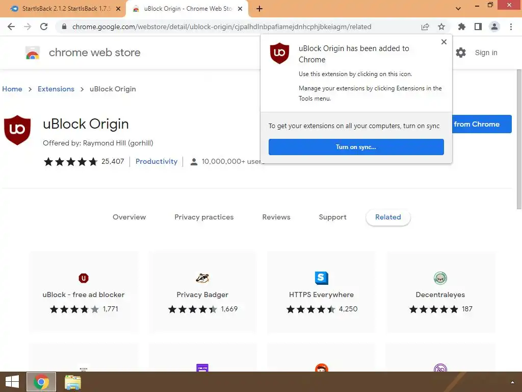This screenshot has height=392, width=522.
Task: Click the Remove from Chrome button
Action: 482,124
